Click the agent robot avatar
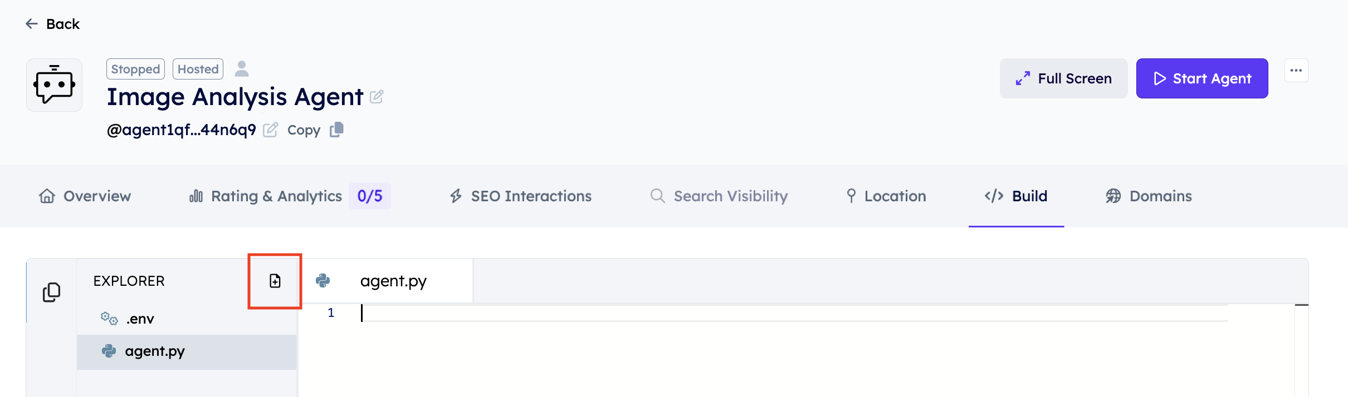Screen dimensions: 1348x397 coord(55,85)
